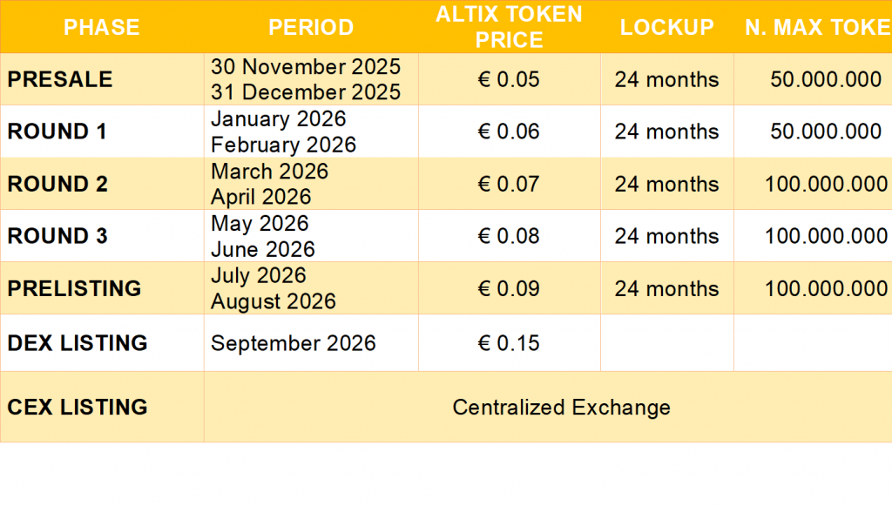Select the ALTIX TOKEN PRICE header
This screenshot has width=892, height=506.
tap(509, 27)
